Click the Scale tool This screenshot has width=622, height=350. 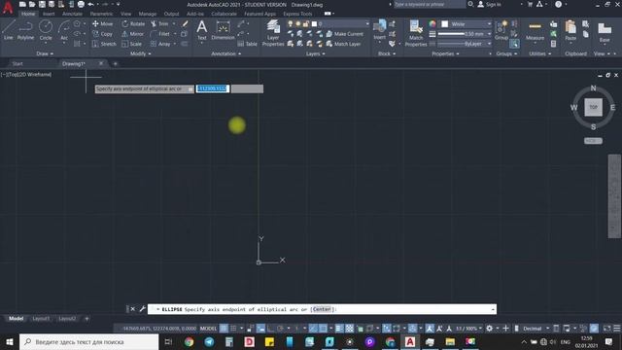click(132, 44)
